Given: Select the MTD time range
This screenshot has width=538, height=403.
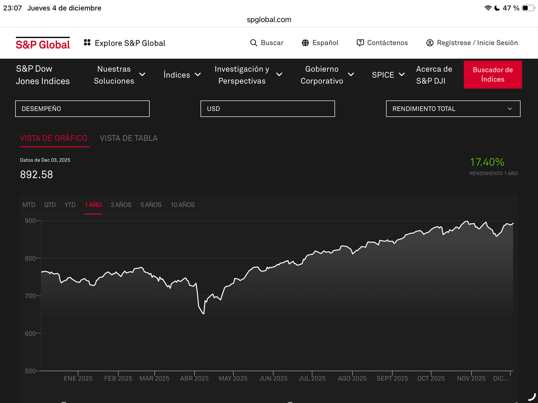Looking at the screenshot, I should 29,205.
